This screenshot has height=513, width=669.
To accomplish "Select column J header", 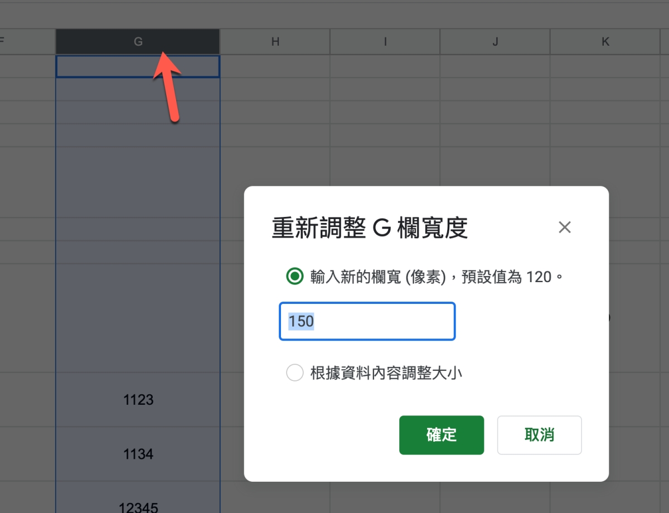I will [x=495, y=41].
